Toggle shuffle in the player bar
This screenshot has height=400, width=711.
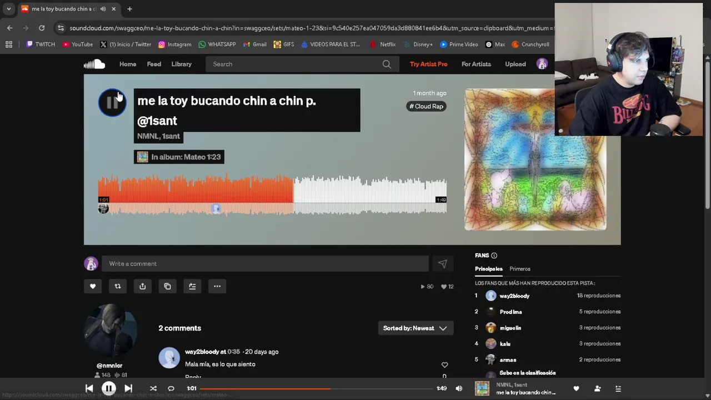coord(153,388)
